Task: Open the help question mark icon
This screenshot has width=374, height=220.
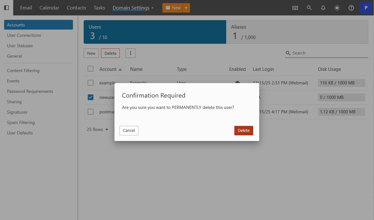Action: (x=351, y=8)
